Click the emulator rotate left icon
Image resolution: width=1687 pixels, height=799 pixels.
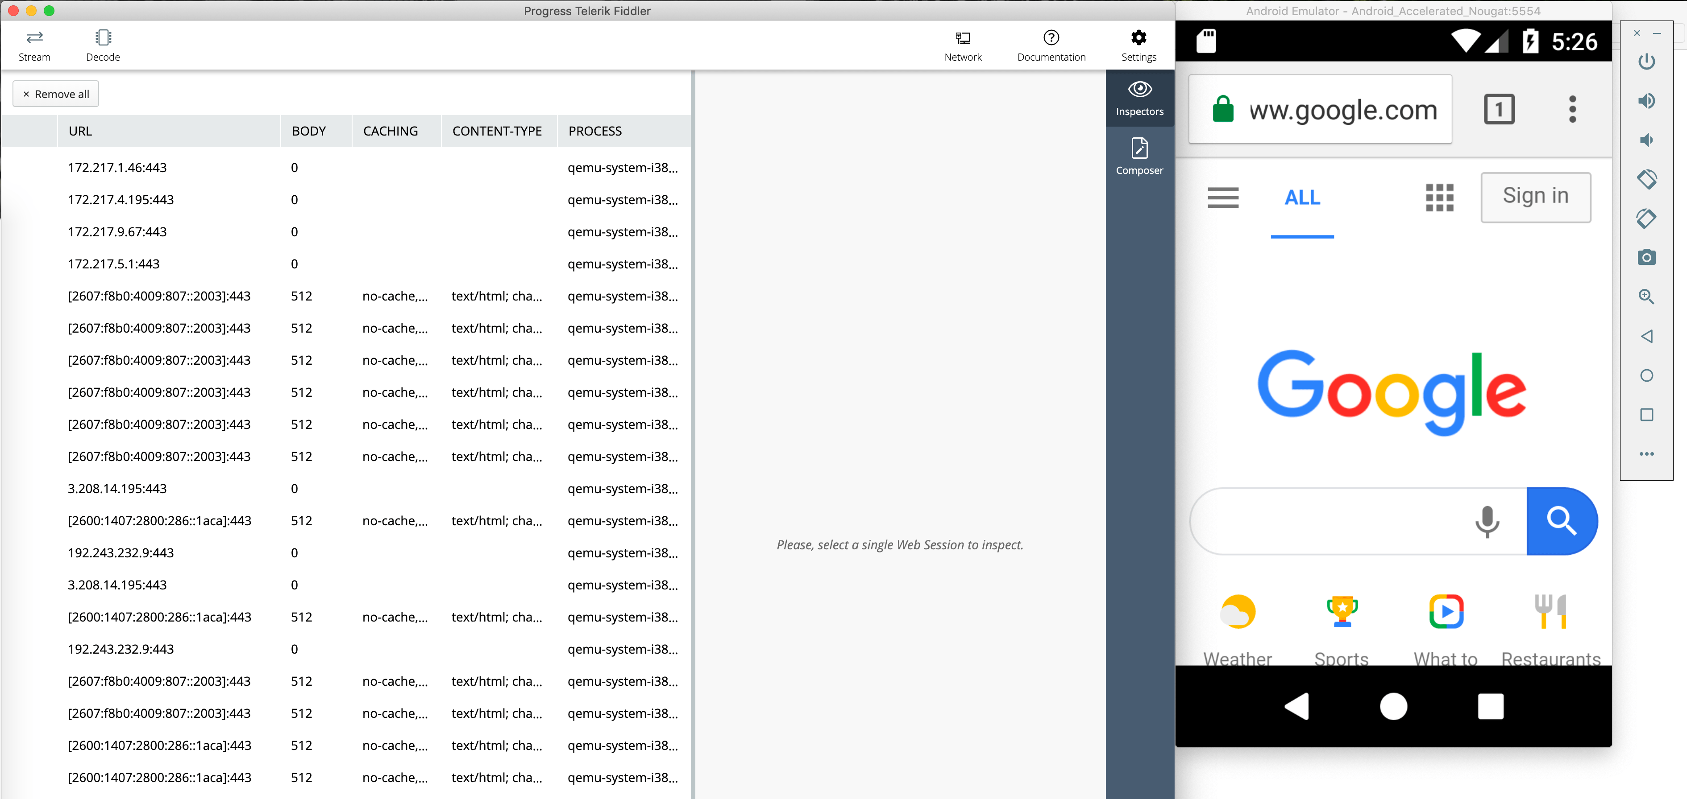(1646, 179)
